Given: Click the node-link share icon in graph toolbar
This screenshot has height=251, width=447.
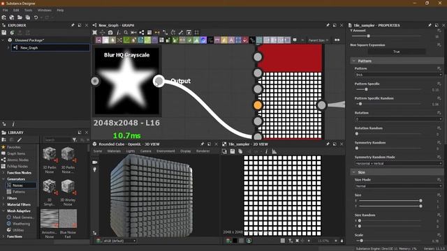Looking at the screenshot, I should coord(142,33).
